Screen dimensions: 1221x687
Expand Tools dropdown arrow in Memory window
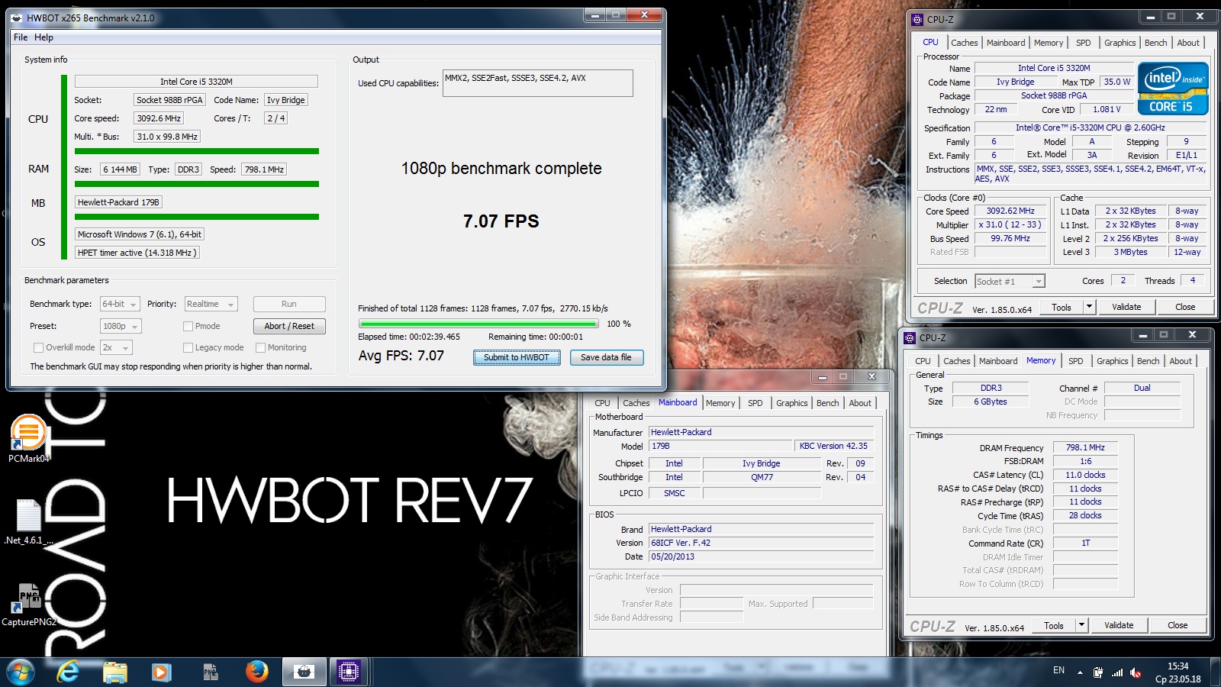[x=1081, y=625]
